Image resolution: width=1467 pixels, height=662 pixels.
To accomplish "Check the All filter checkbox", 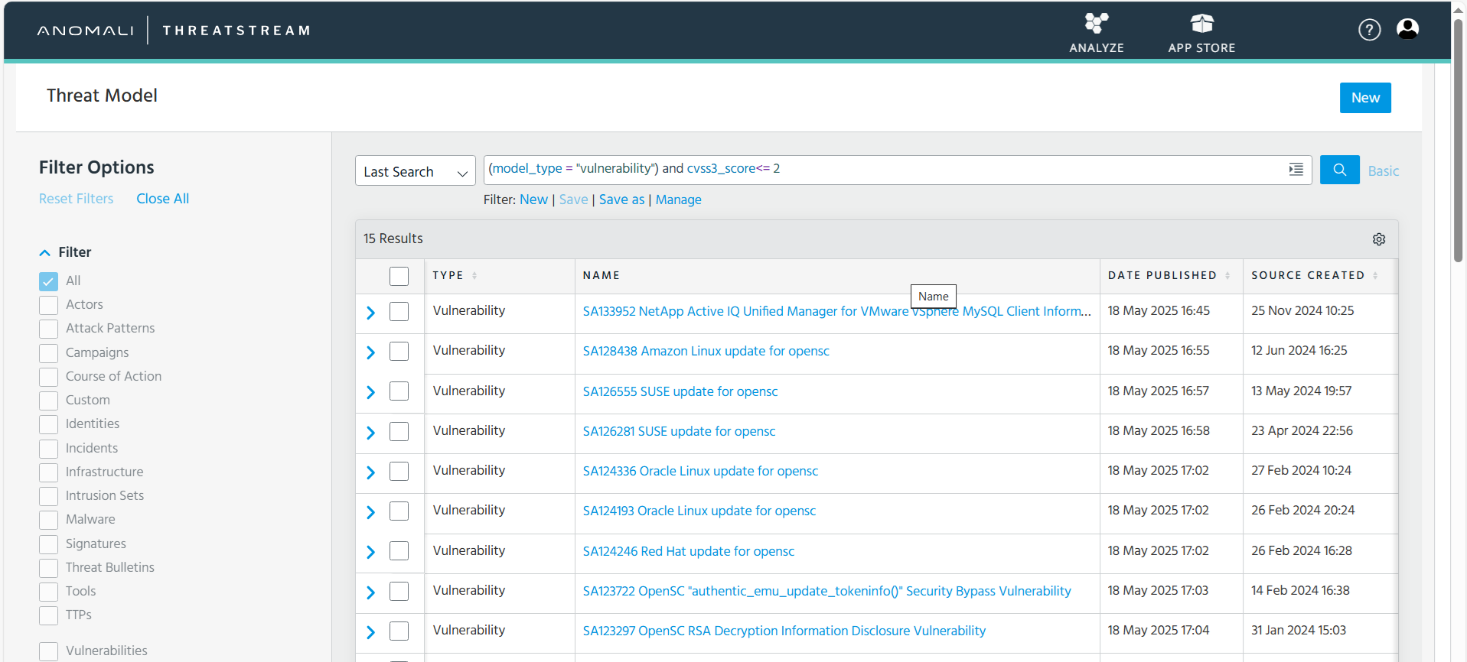I will [48, 281].
